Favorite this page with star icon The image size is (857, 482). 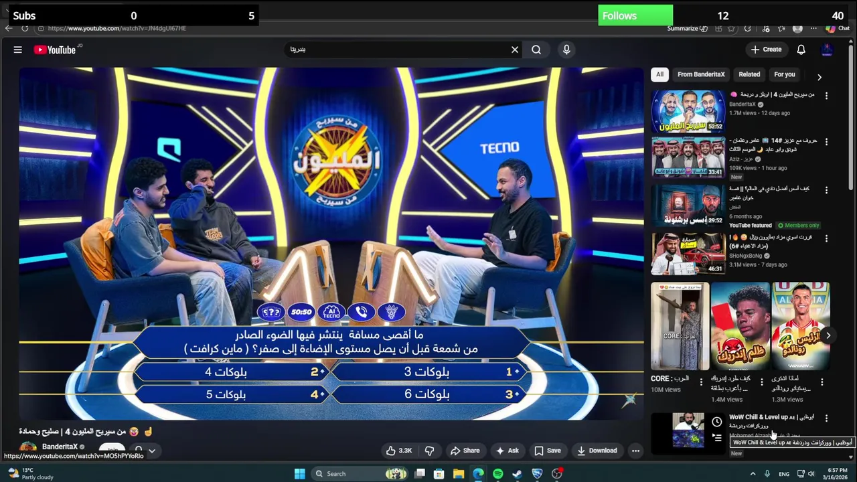coord(732,28)
